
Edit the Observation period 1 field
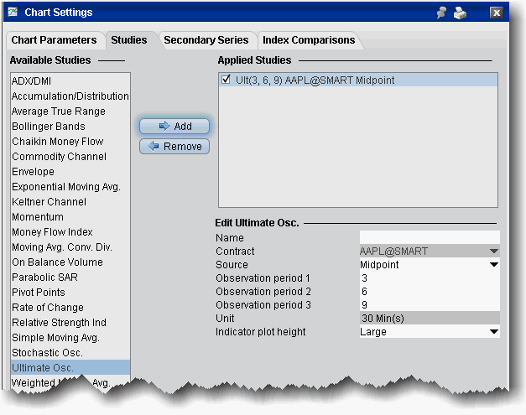point(429,278)
